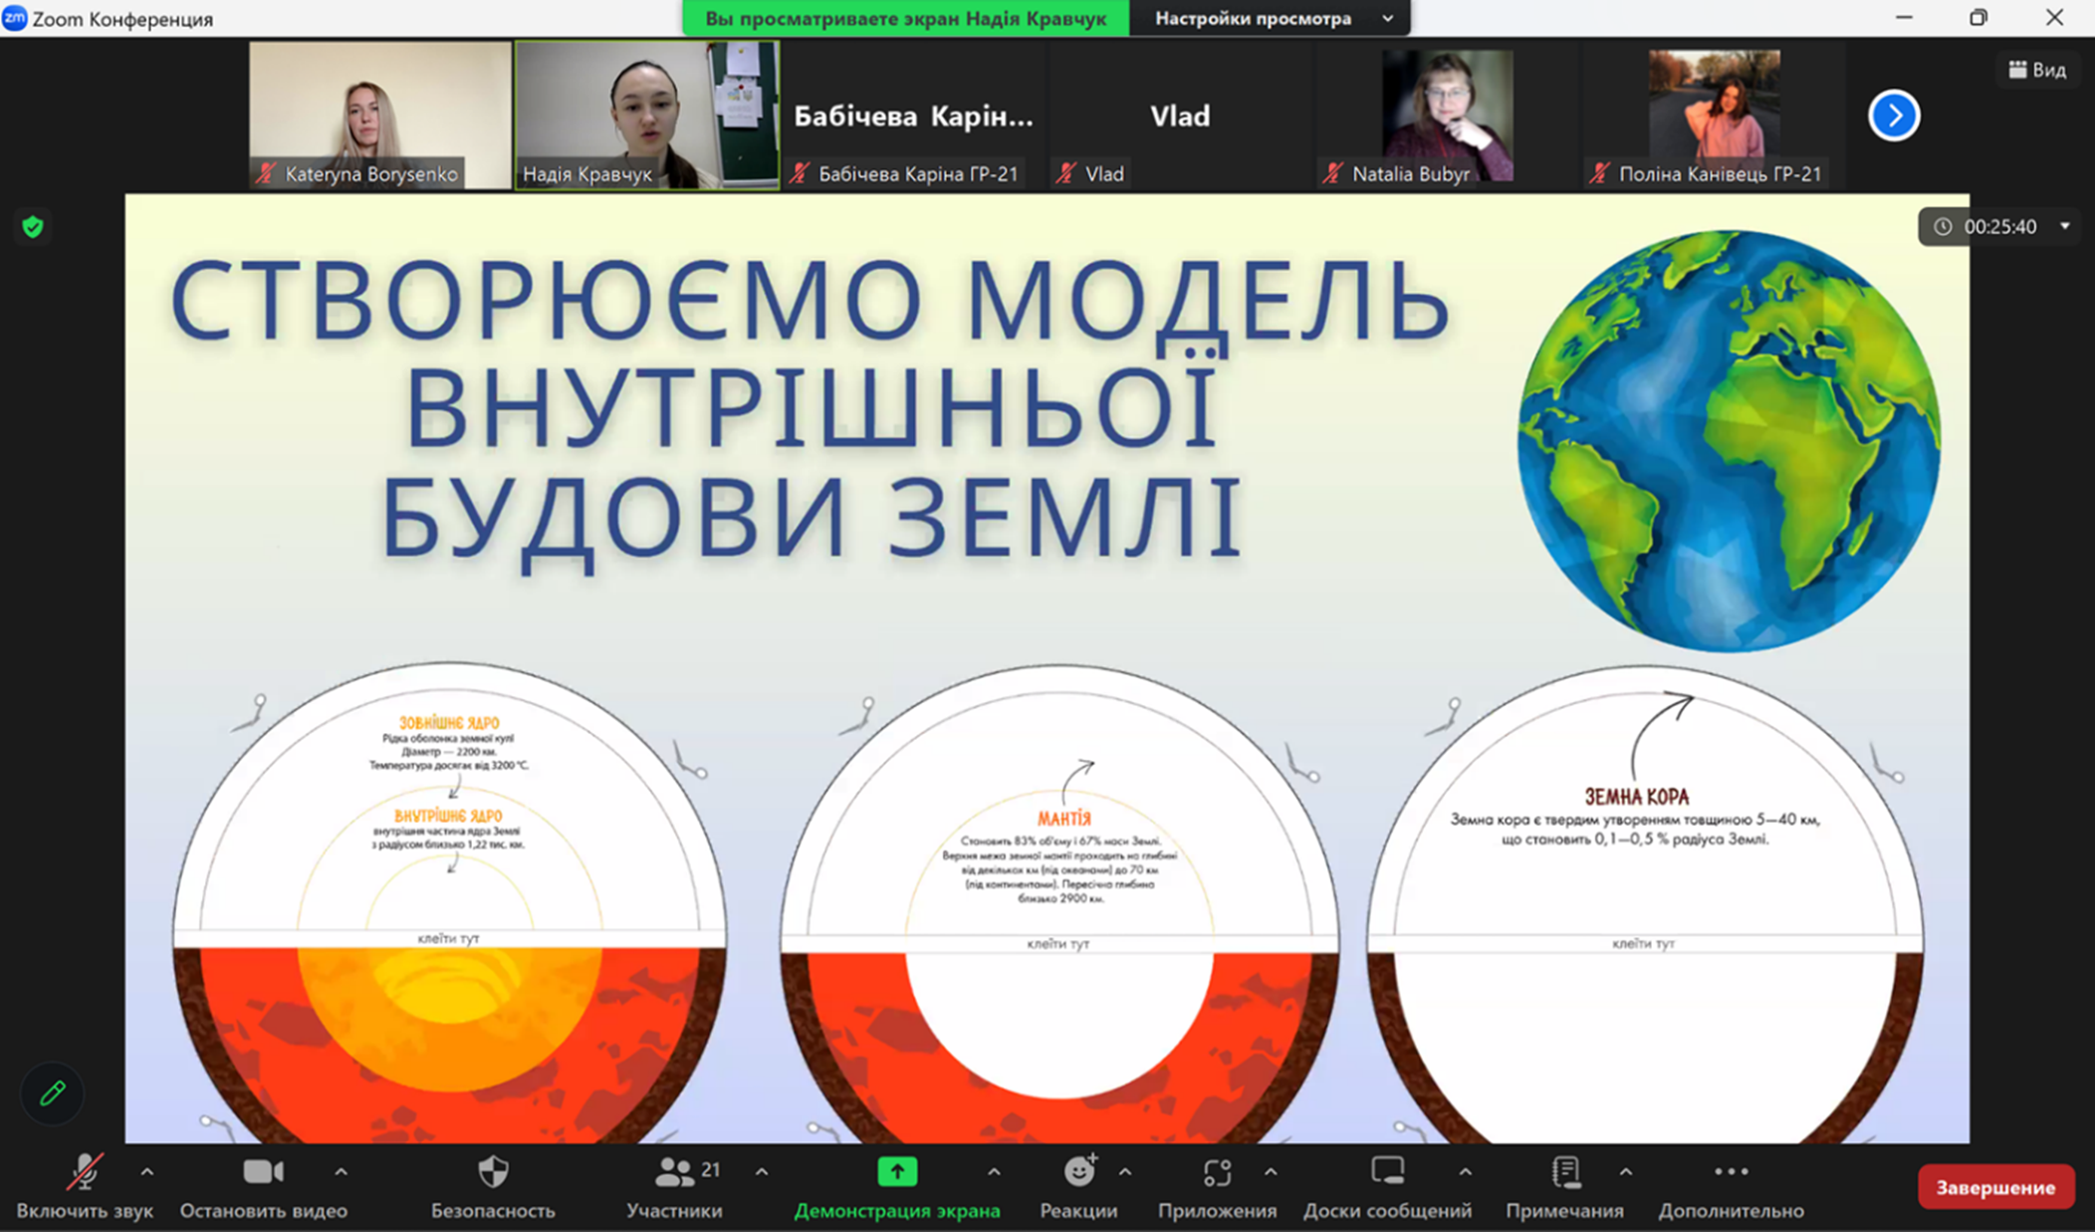Open Дополнительно more options menu
The image size is (2095, 1232).
pos(1731,1173)
